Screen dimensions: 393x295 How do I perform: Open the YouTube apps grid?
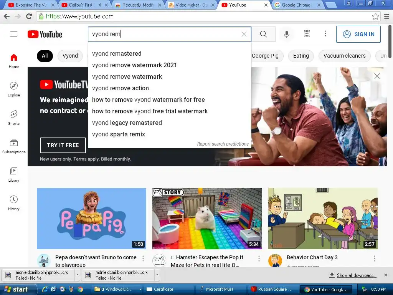(x=307, y=34)
